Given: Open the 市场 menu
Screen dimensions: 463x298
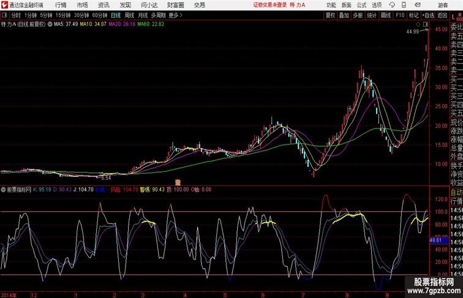Looking at the screenshot, I should (83, 5).
